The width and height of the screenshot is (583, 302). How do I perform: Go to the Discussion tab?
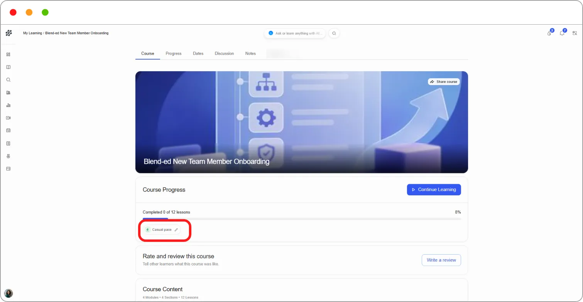[225, 54]
